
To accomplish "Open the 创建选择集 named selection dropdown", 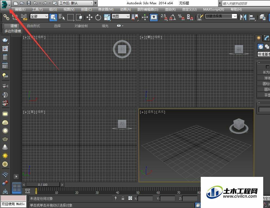I will 221,16.
